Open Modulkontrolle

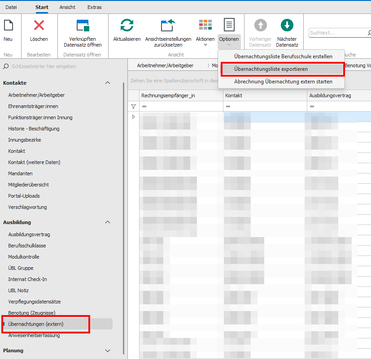click(x=24, y=257)
